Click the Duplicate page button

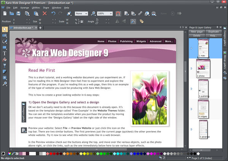click(x=214, y=32)
